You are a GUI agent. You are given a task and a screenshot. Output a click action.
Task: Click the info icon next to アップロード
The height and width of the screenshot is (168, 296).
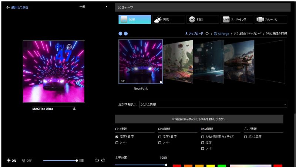(x=207, y=33)
